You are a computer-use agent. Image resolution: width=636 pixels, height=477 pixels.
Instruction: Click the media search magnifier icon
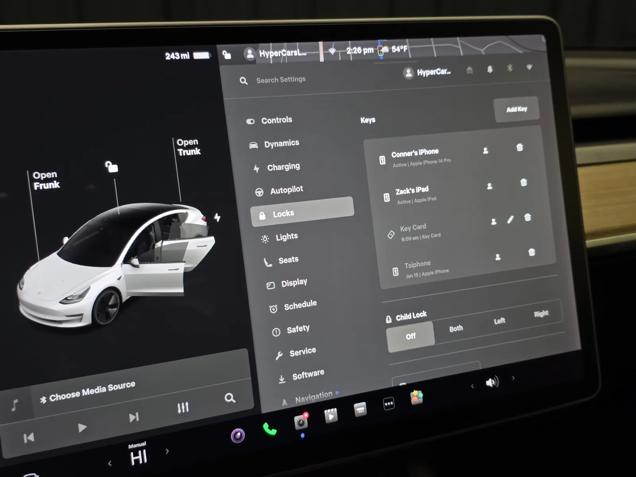[x=230, y=398]
